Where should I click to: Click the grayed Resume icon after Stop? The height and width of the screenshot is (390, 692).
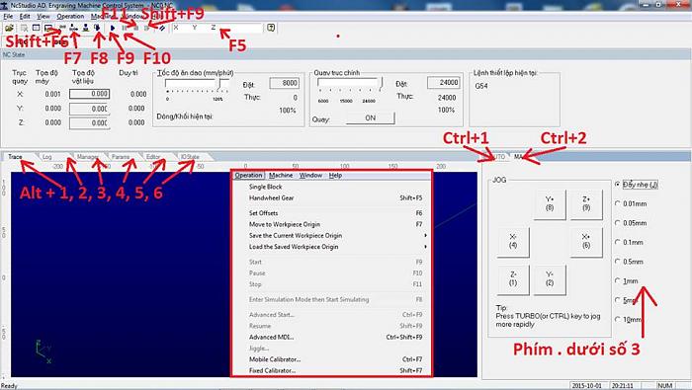(147, 28)
